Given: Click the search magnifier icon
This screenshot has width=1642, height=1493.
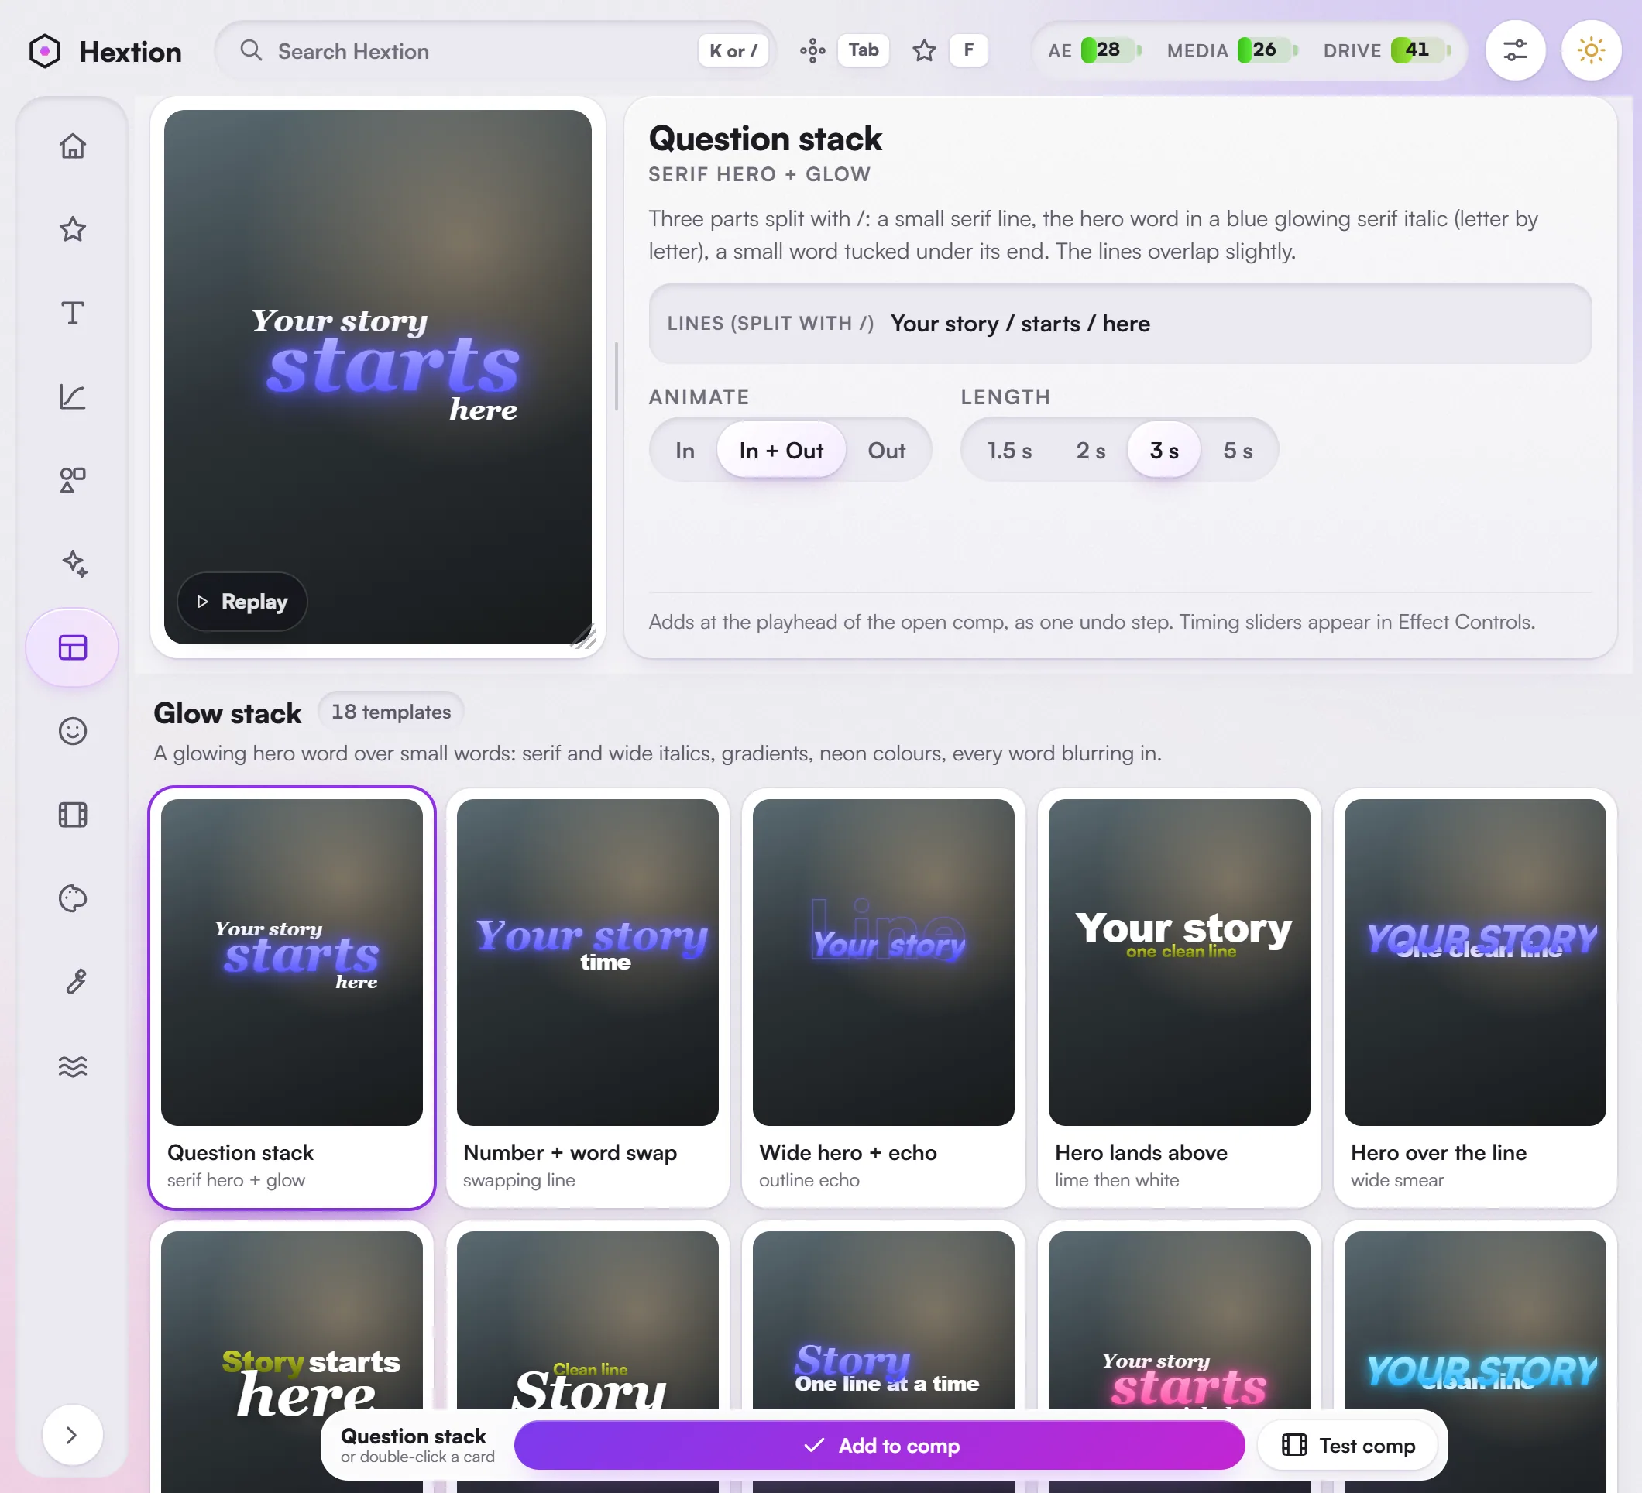Looking at the screenshot, I should [251, 50].
